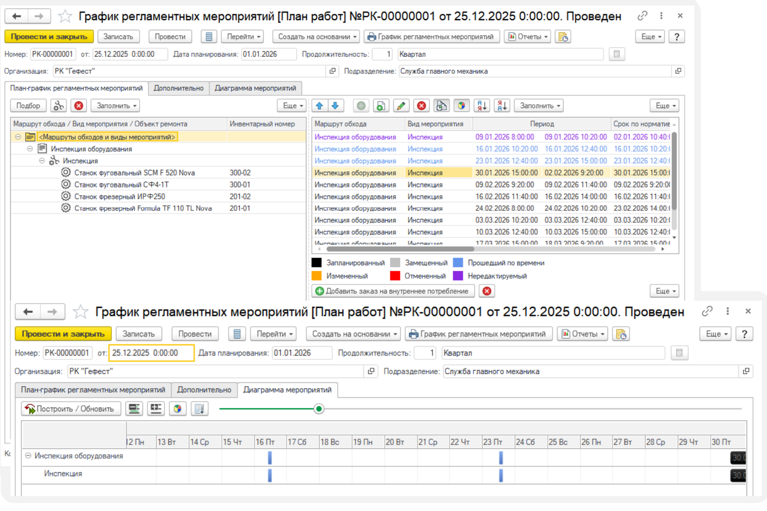Click color legend icon in diagram toolbar

click(x=178, y=409)
